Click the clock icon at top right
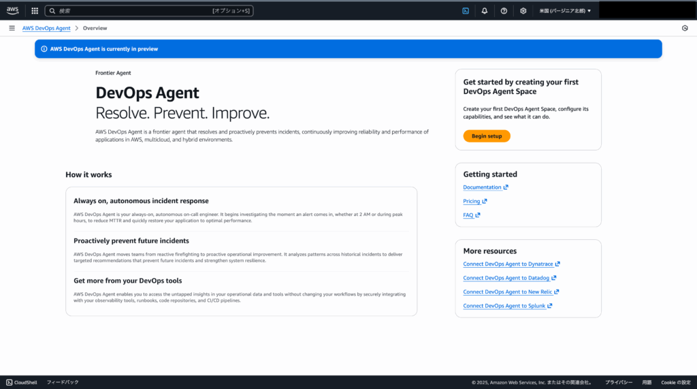 (685, 28)
